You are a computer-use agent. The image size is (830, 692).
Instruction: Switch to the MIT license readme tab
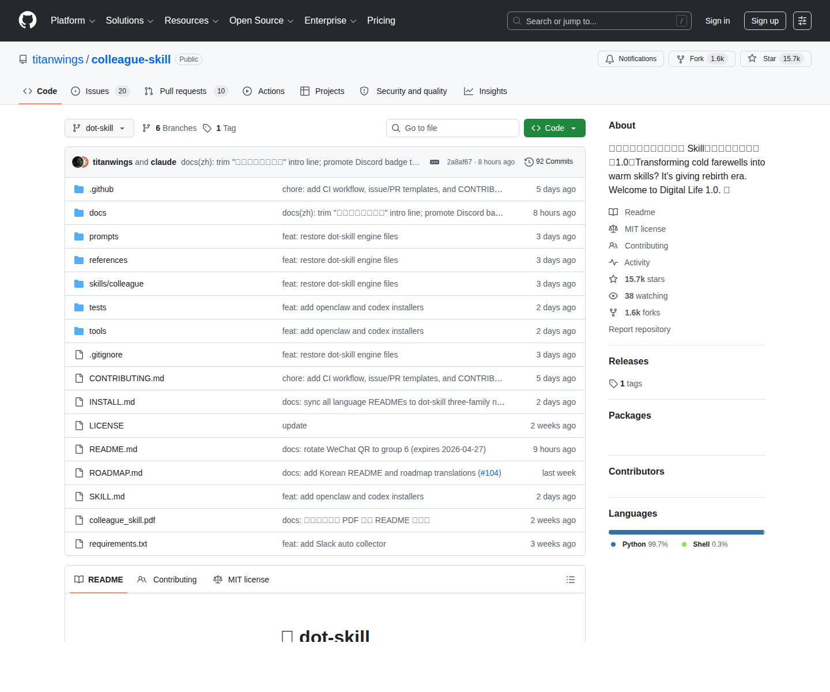point(241,580)
